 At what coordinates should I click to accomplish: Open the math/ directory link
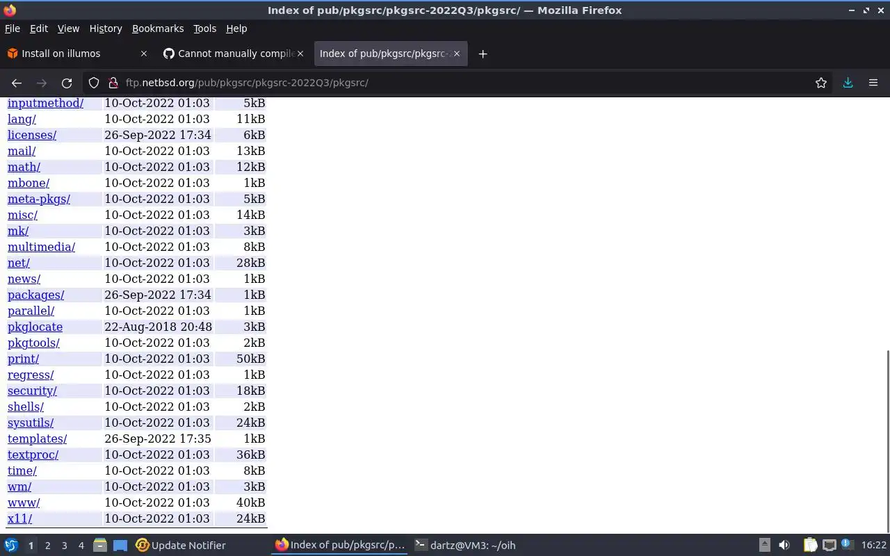(x=24, y=167)
